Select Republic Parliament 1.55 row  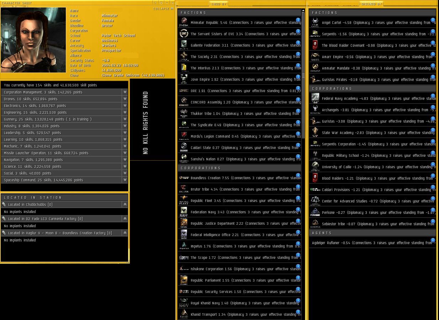pos(239,280)
